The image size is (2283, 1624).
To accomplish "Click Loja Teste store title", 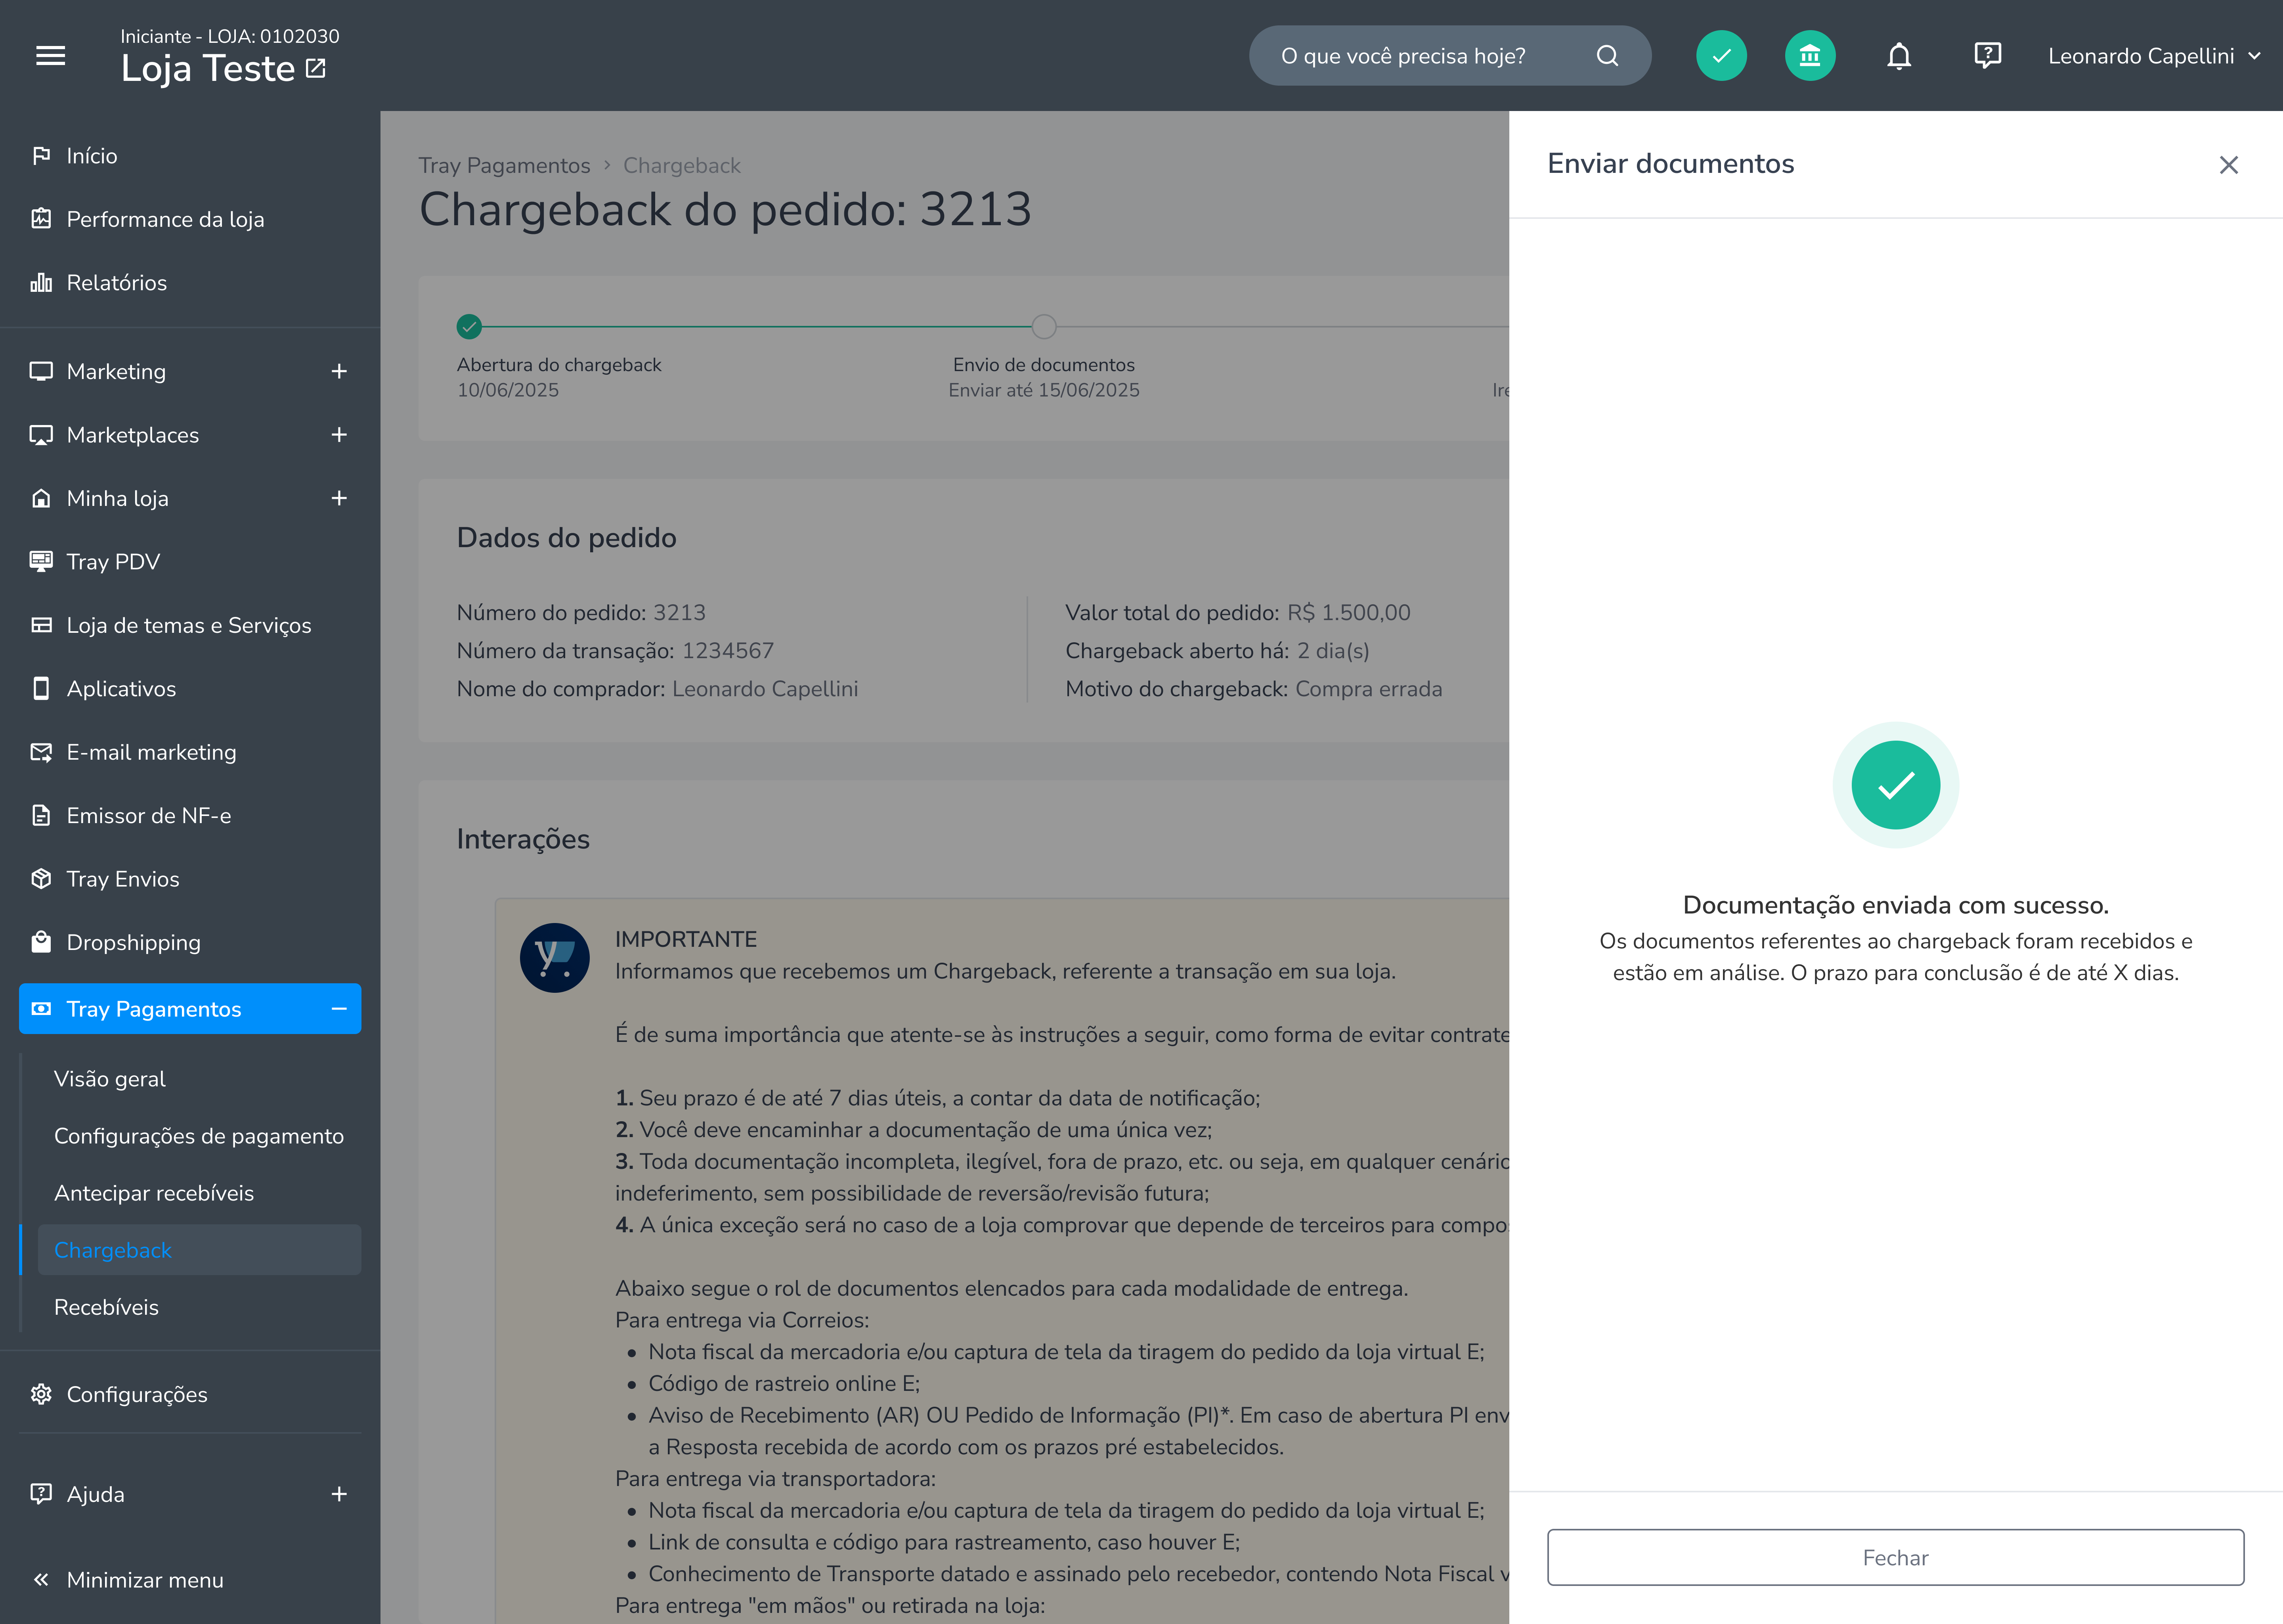I will tap(208, 69).
